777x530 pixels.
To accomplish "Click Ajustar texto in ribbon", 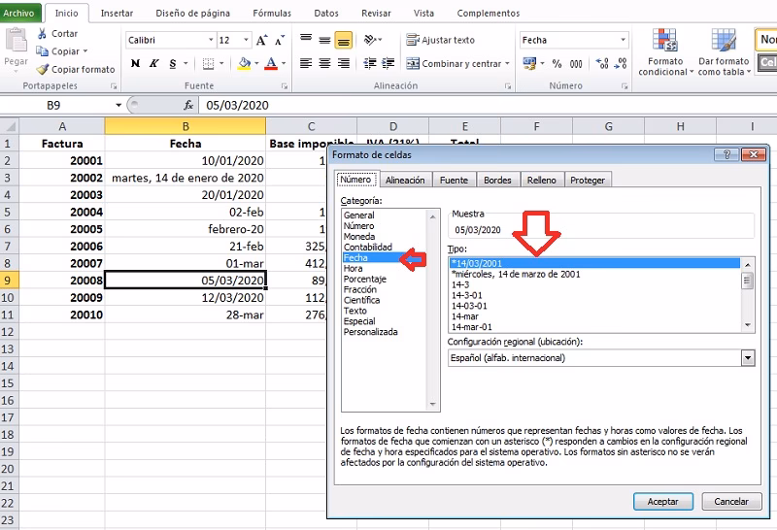I will point(440,40).
